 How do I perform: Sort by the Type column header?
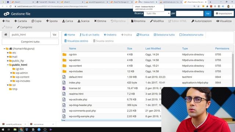coord(185,48)
